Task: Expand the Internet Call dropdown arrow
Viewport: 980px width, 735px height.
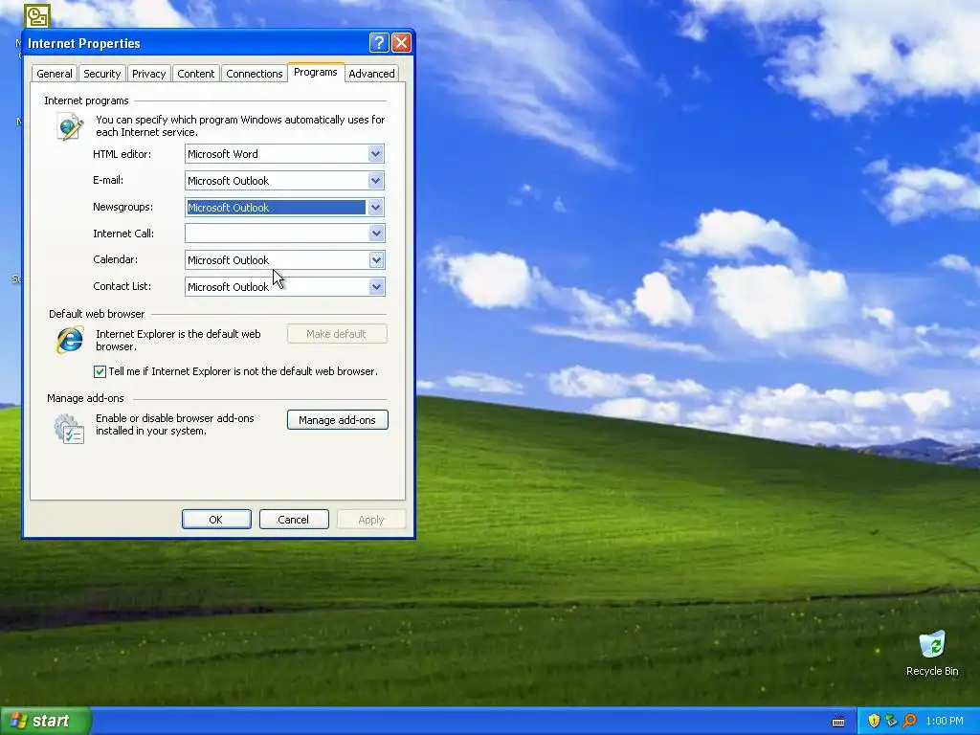Action: pyautogui.click(x=376, y=234)
